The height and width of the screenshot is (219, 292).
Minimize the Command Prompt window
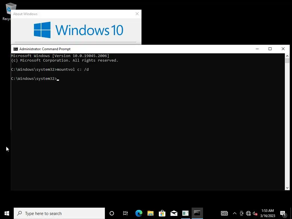click(x=257, y=49)
